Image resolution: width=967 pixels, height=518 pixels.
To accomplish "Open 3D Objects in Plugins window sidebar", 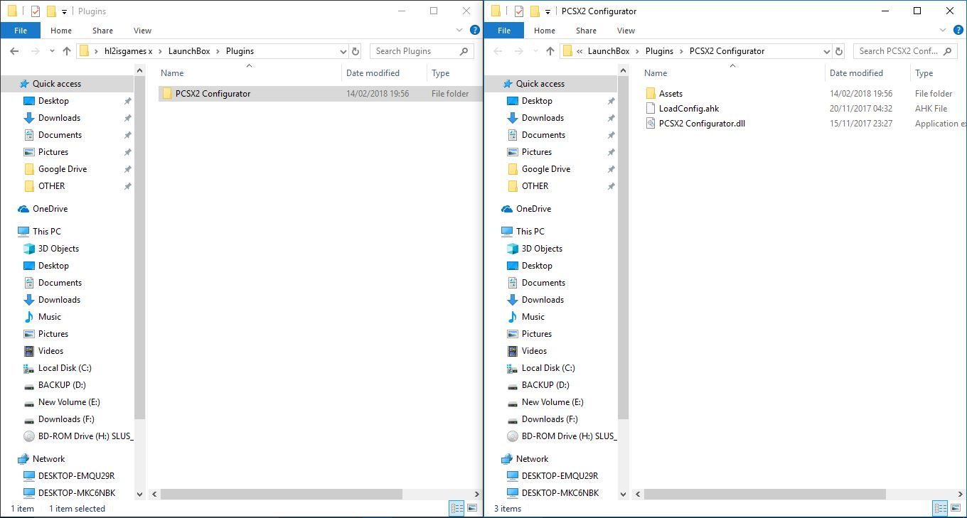I will (58, 249).
